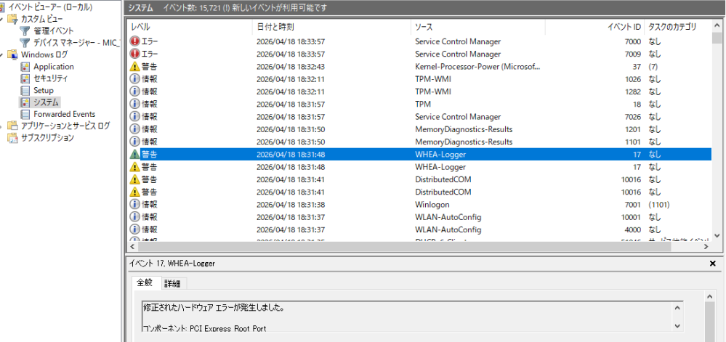Collapse the カスタム ビュー tree node
726x342 pixels.
[2, 20]
